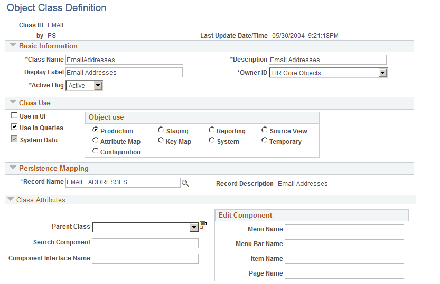Click into the Class Name field
The image size is (440, 284).
coord(124,60)
